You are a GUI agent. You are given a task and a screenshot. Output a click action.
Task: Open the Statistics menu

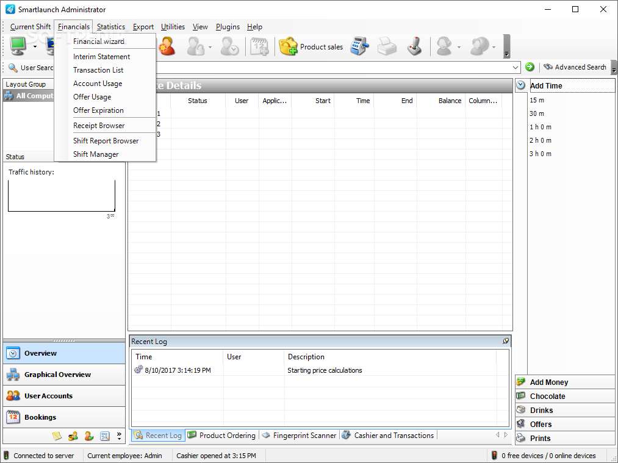111,27
